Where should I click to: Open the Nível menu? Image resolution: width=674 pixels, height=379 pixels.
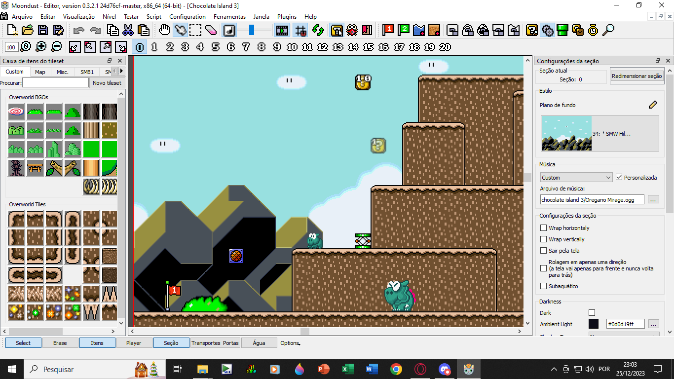tap(109, 16)
